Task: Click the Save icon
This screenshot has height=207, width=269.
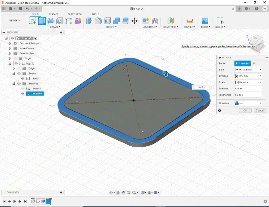Action: click(x=20, y=8)
